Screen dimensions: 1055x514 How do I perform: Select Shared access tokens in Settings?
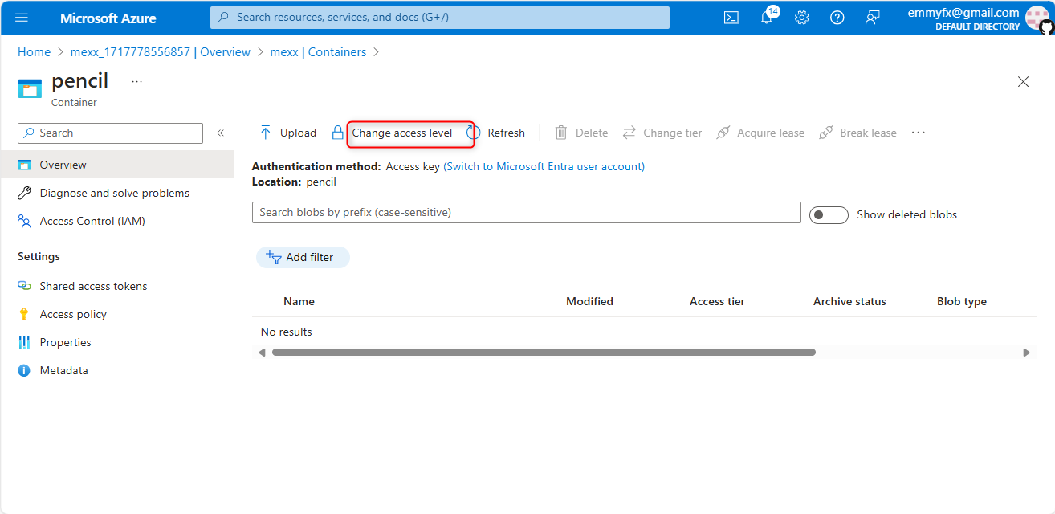pyautogui.click(x=93, y=286)
